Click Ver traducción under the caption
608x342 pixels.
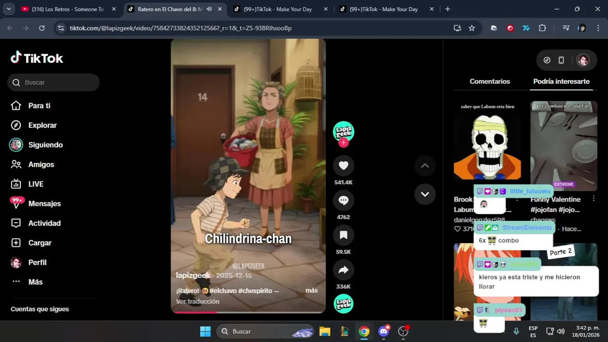(x=197, y=302)
